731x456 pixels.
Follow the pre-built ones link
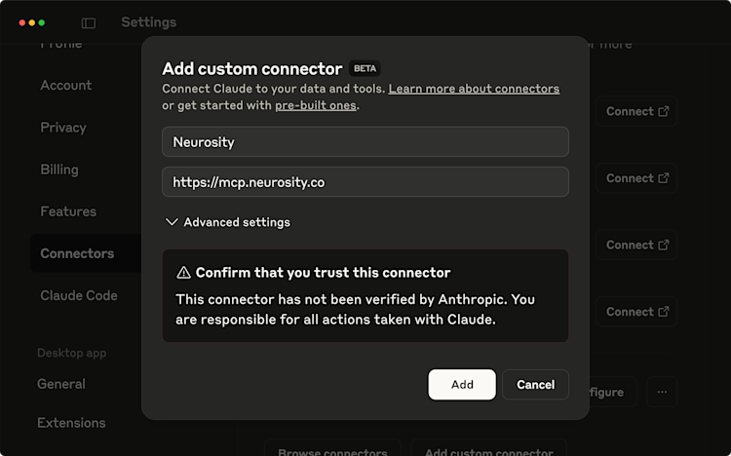pyautogui.click(x=316, y=105)
